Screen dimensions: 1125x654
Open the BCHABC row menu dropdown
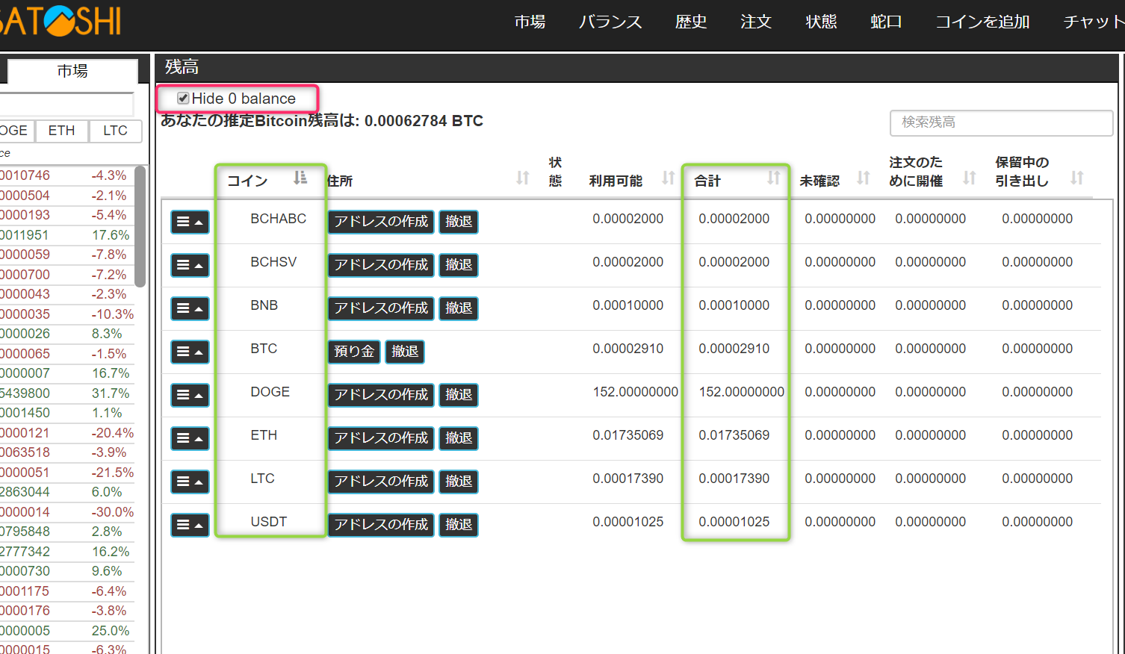(190, 222)
